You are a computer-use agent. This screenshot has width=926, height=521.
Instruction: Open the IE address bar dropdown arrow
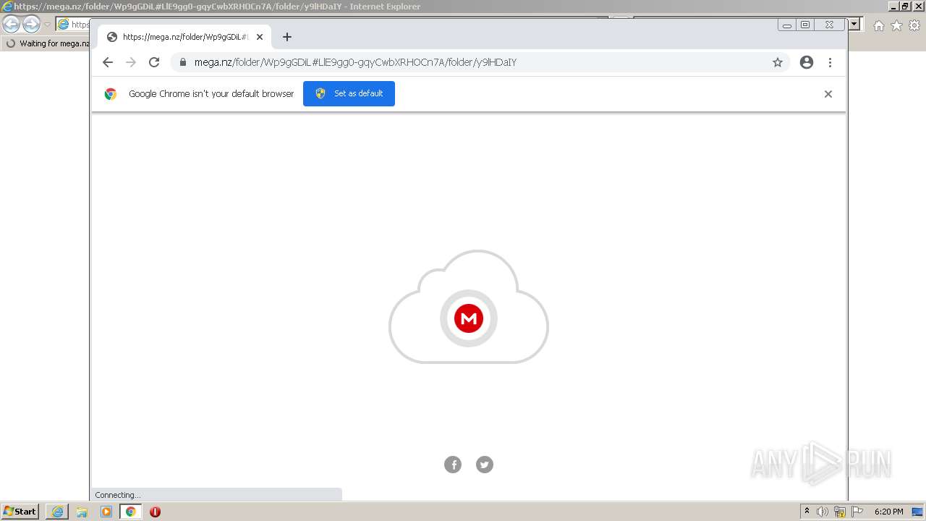(854, 24)
